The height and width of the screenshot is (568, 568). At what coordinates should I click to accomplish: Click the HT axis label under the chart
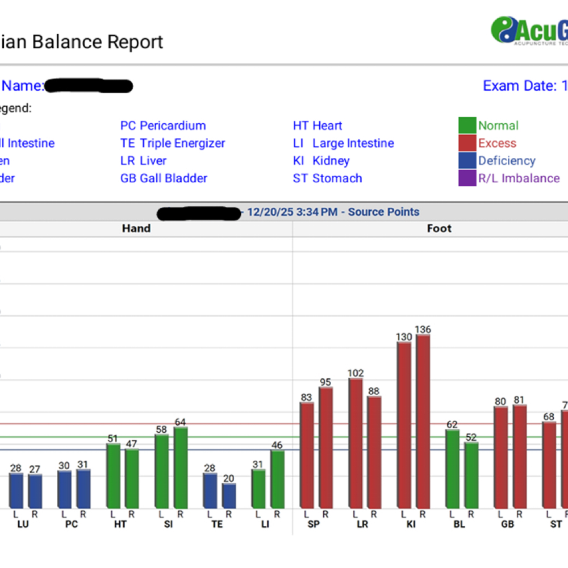(120, 524)
